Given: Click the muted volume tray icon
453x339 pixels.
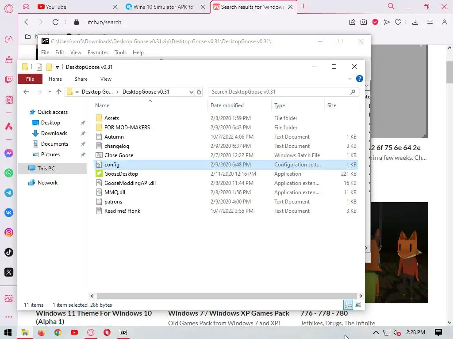Looking at the screenshot, I should (x=397, y=333).
